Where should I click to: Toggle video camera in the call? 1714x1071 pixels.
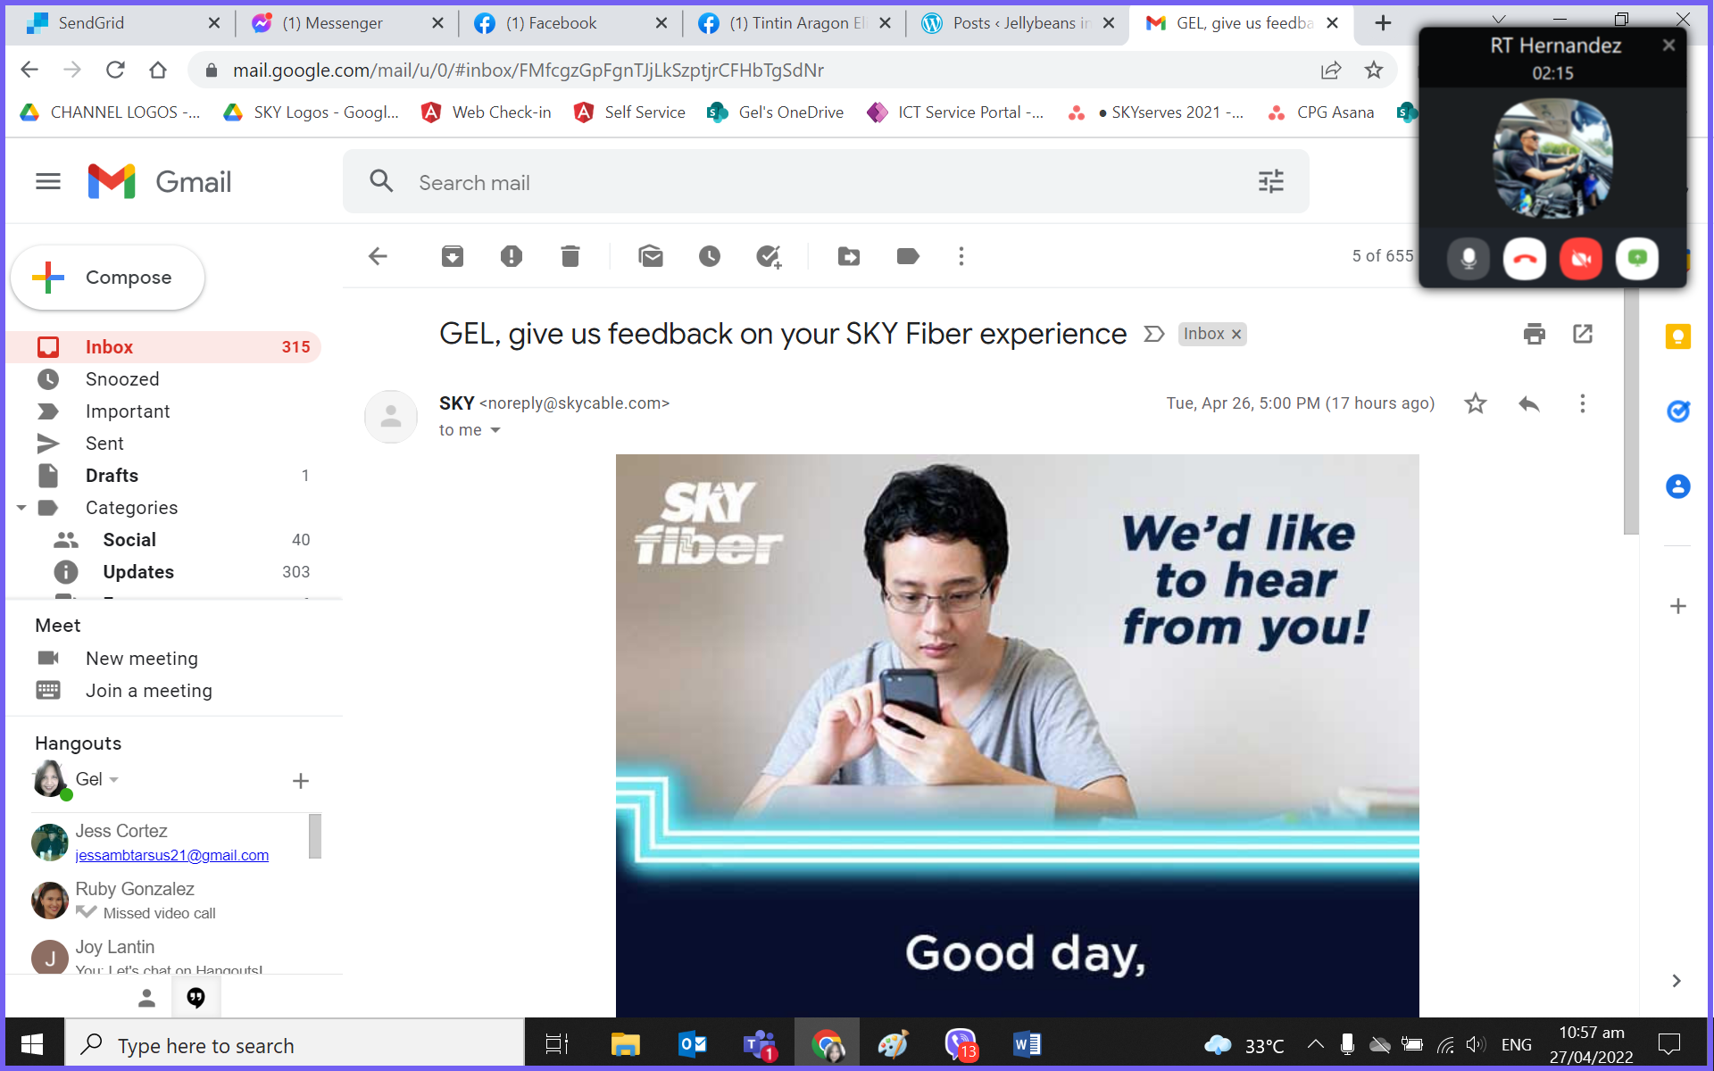pyautogui.click(x=1580, y=259)
